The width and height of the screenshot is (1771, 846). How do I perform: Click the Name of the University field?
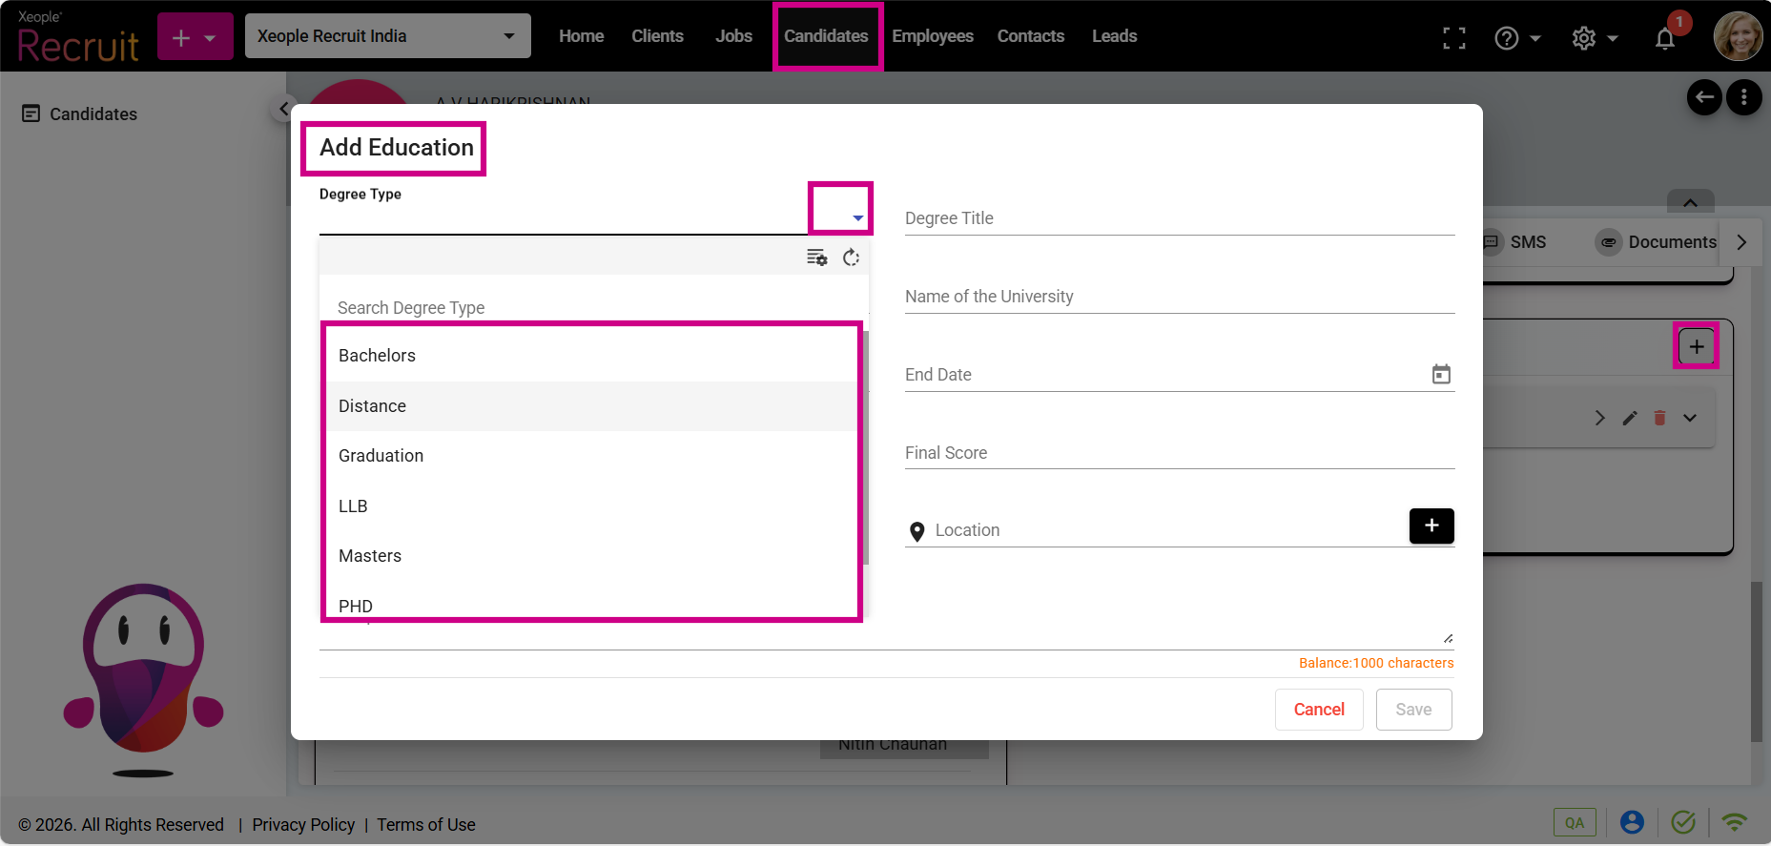click(x=1179, y=297)
